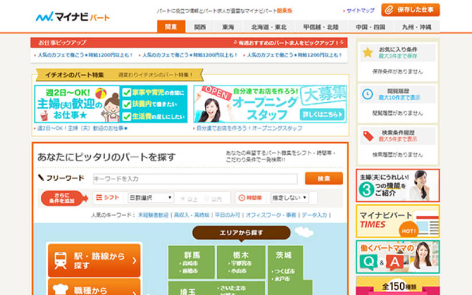Viewport: 472px width, 295px height.
Task: Click the third 人気のカフェで働こう pickup link
Action: (295, 55)
